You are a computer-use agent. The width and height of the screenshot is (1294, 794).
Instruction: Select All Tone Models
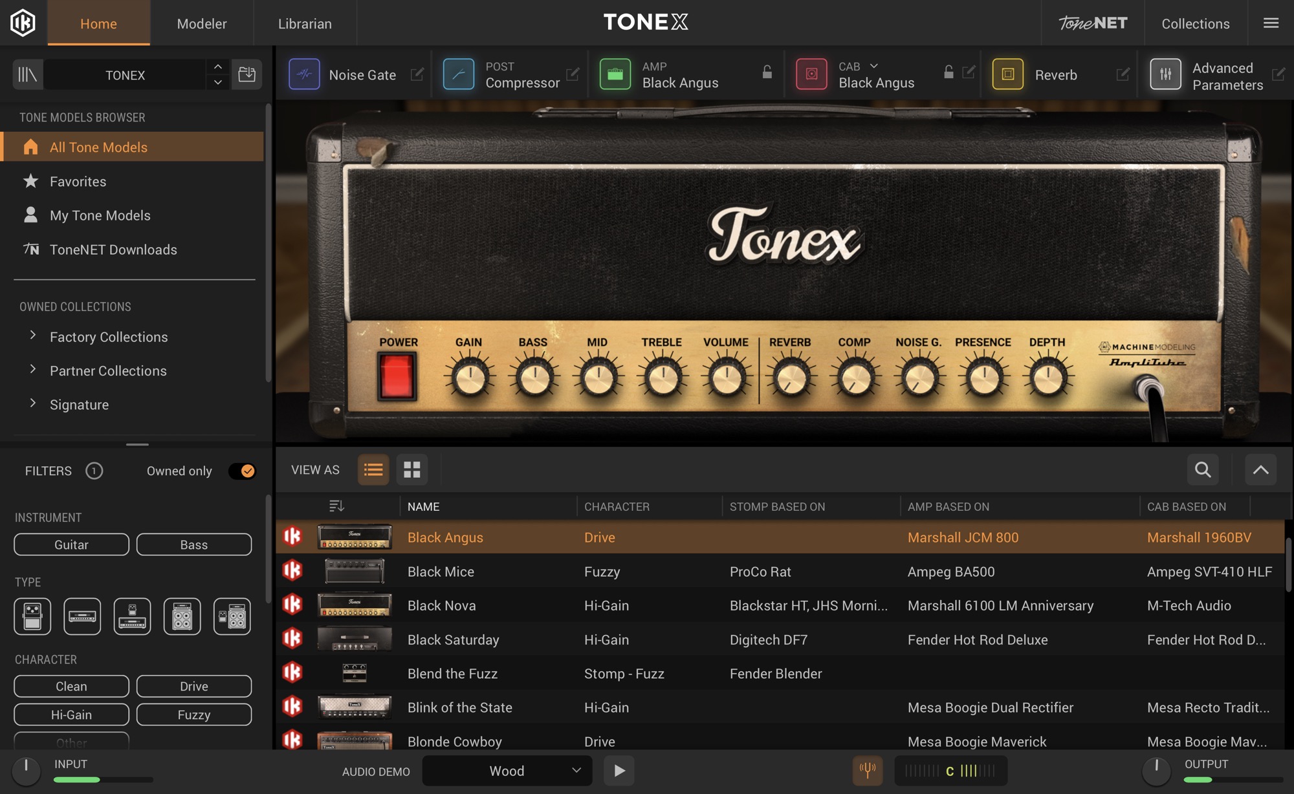coord(132,147)
